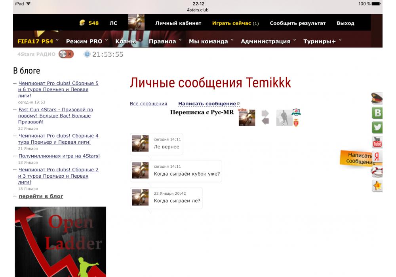The width and height of the screenshot is (396, 277).
Task: Click message Когда сыграем ле?
Action: [x=177, y=201]
